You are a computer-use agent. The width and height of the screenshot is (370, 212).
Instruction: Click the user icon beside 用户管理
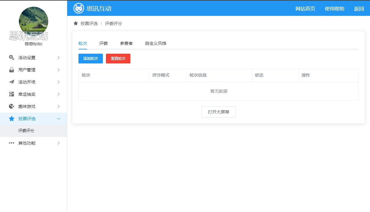12,70
